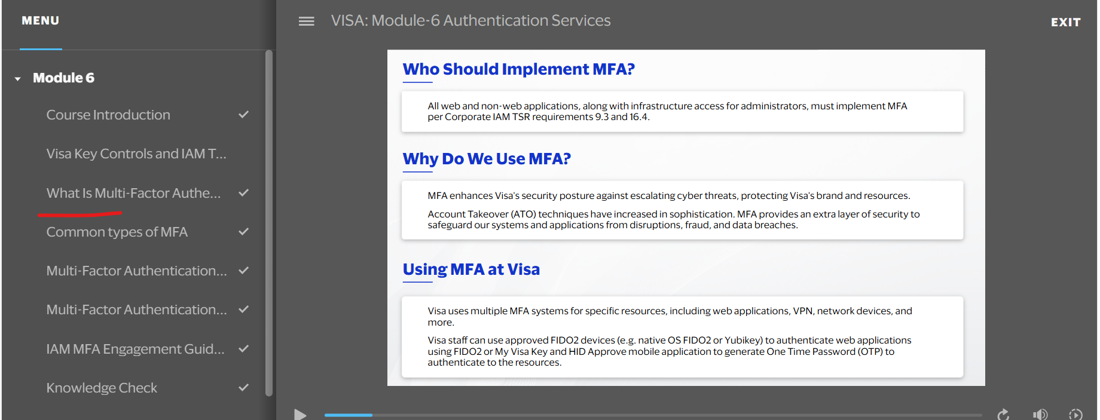Click the hamburger menu toggle icon

(306, 21)
